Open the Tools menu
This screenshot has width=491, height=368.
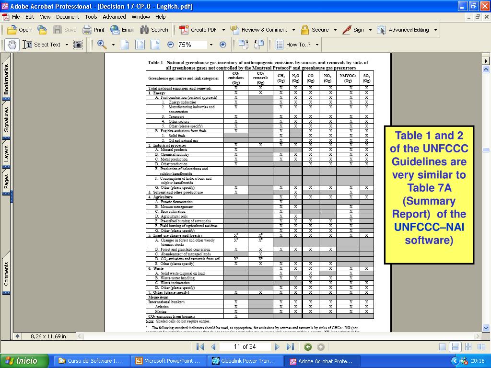[x=91, y=17]
